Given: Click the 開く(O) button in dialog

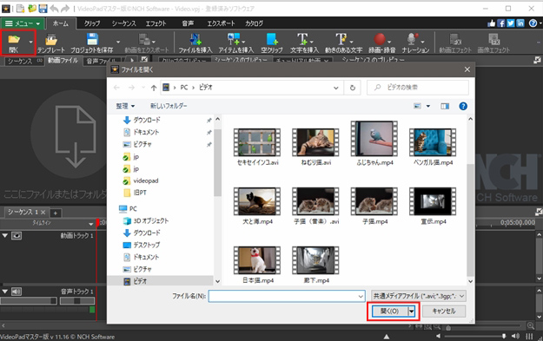Looking at the screenshot, I should [x=389, y=311].
